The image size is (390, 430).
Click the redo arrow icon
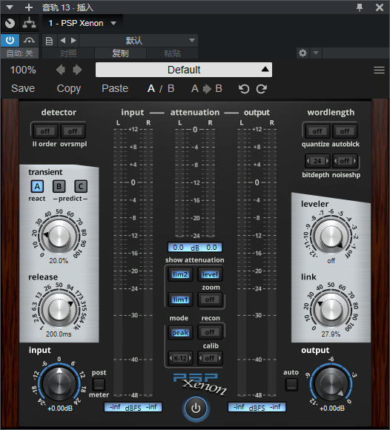click(x=262, y=89)
